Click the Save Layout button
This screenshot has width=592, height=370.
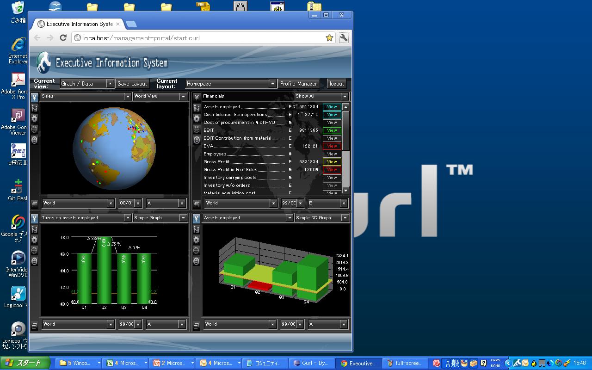132,84
